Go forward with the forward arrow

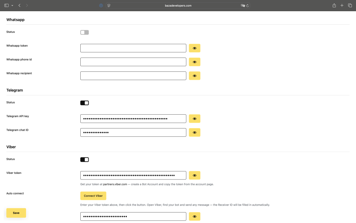27,6
